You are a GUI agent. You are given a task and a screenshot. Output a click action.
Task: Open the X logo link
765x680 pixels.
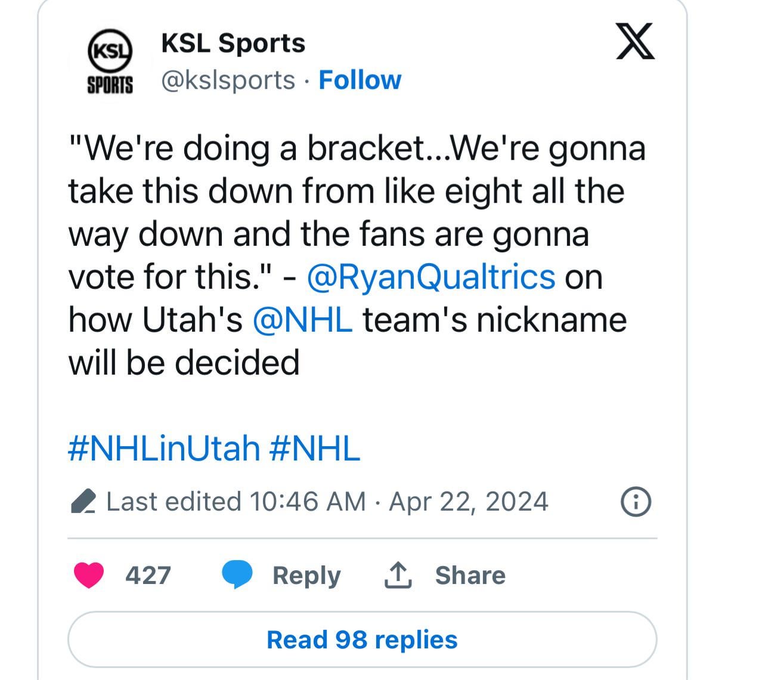pyautogui.click(x=635, y=41)
